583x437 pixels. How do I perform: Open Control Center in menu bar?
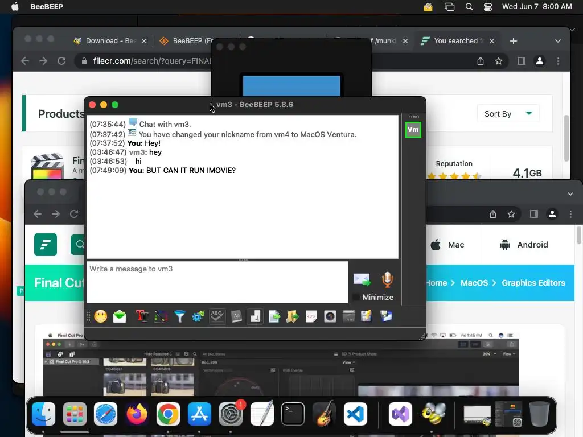click(x=488, y=7)
